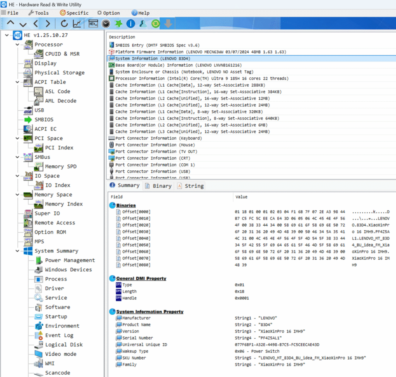Click the line chart icon in toolbar
Screen dimensions: 396x377
pos(77,24)
